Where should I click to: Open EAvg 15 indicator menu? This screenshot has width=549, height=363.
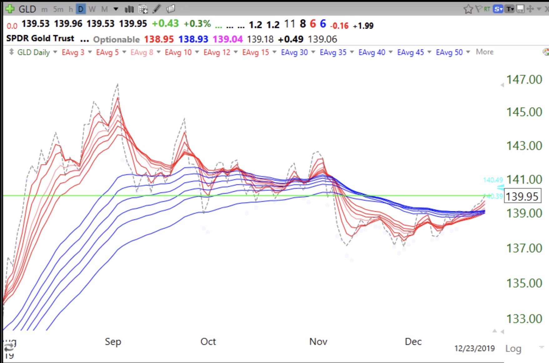(274, 52)
